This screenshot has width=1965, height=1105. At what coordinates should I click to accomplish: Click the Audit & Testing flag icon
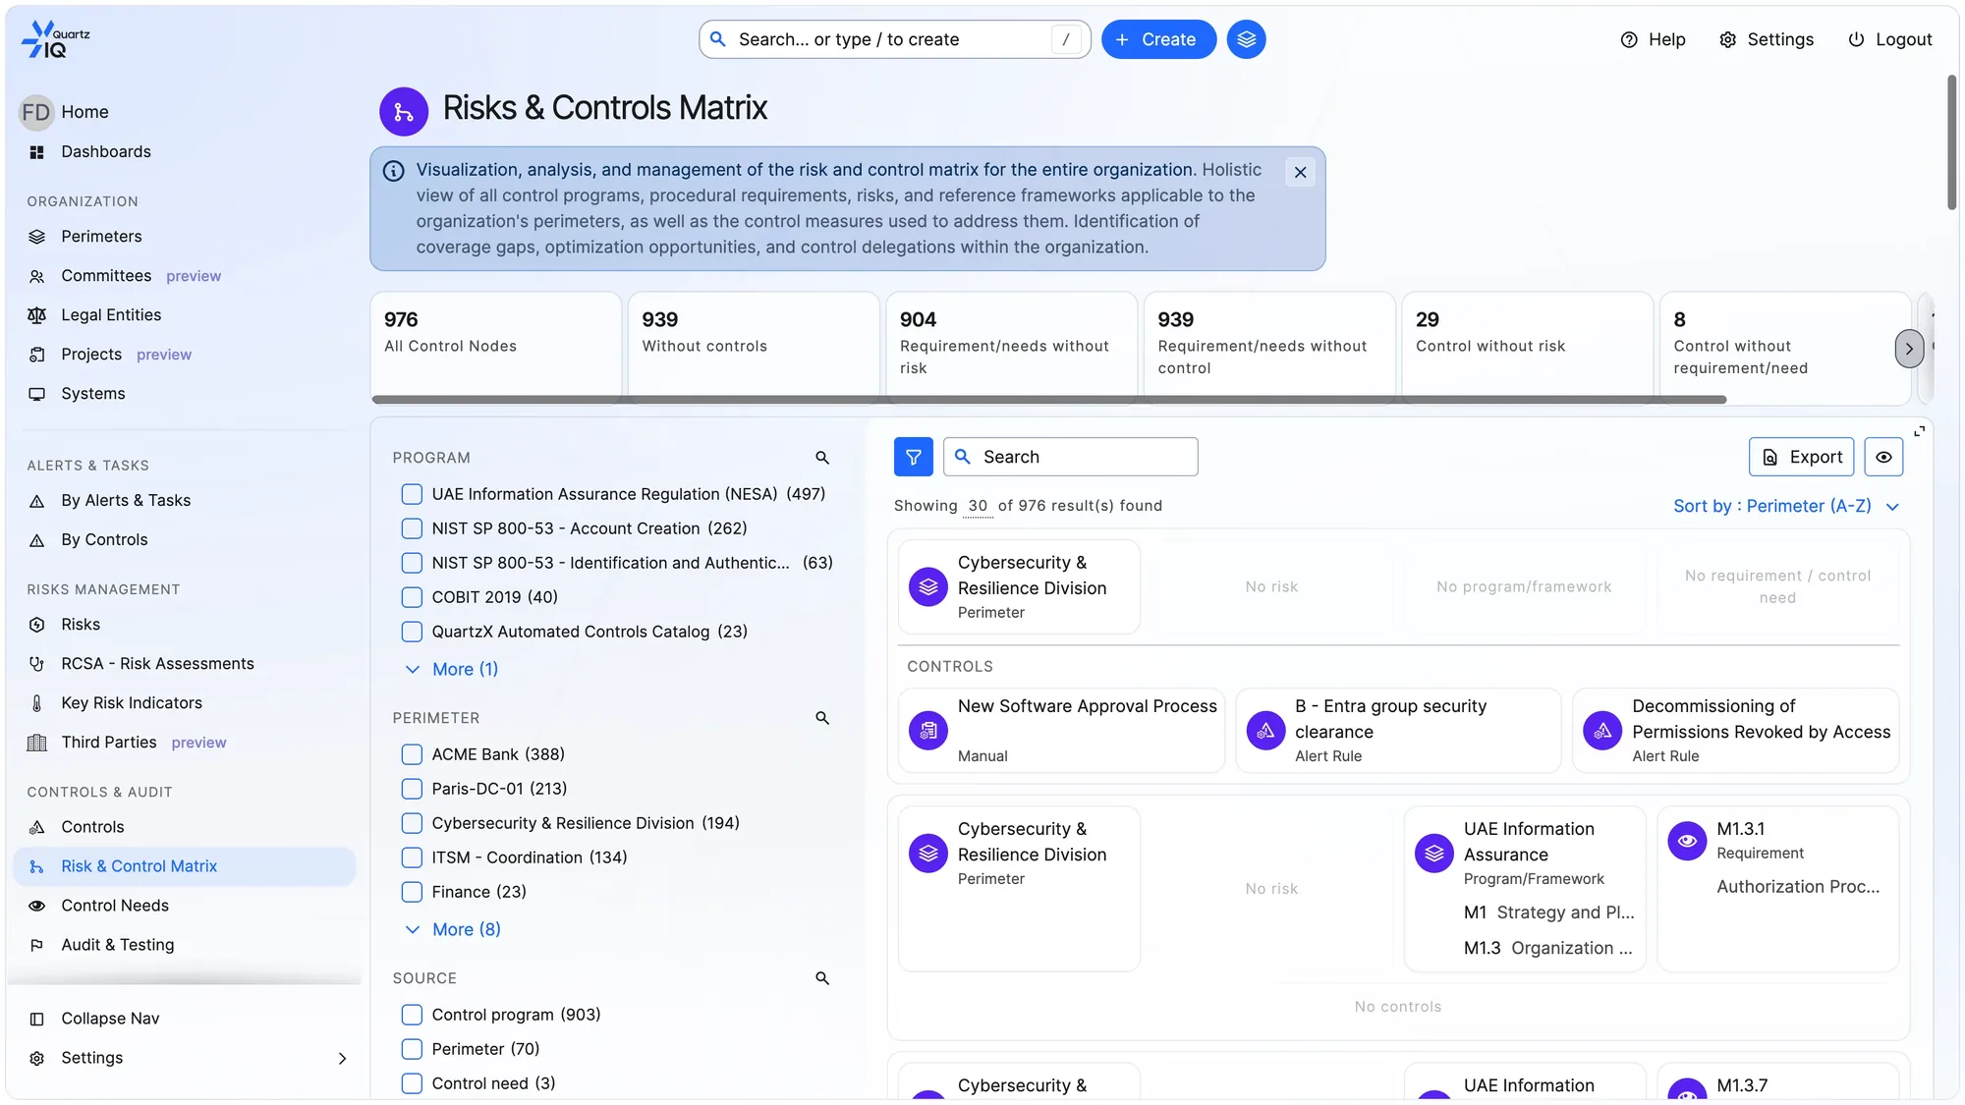36,945
